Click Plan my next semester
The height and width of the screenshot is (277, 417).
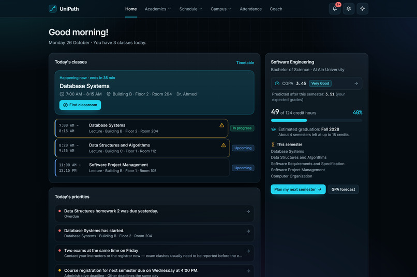tap(298, 189)
